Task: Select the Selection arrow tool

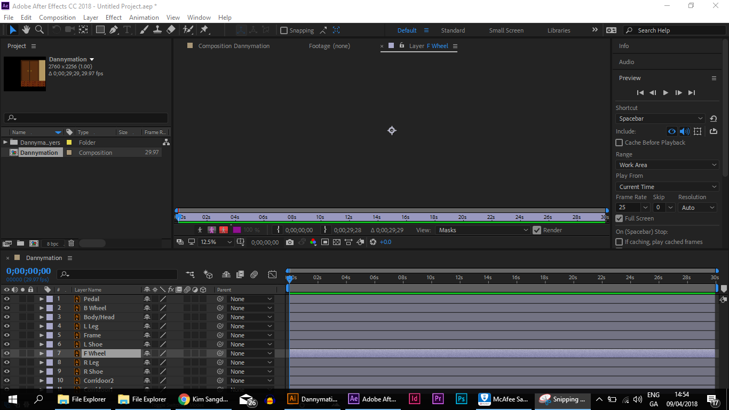Action: (13, 30)
